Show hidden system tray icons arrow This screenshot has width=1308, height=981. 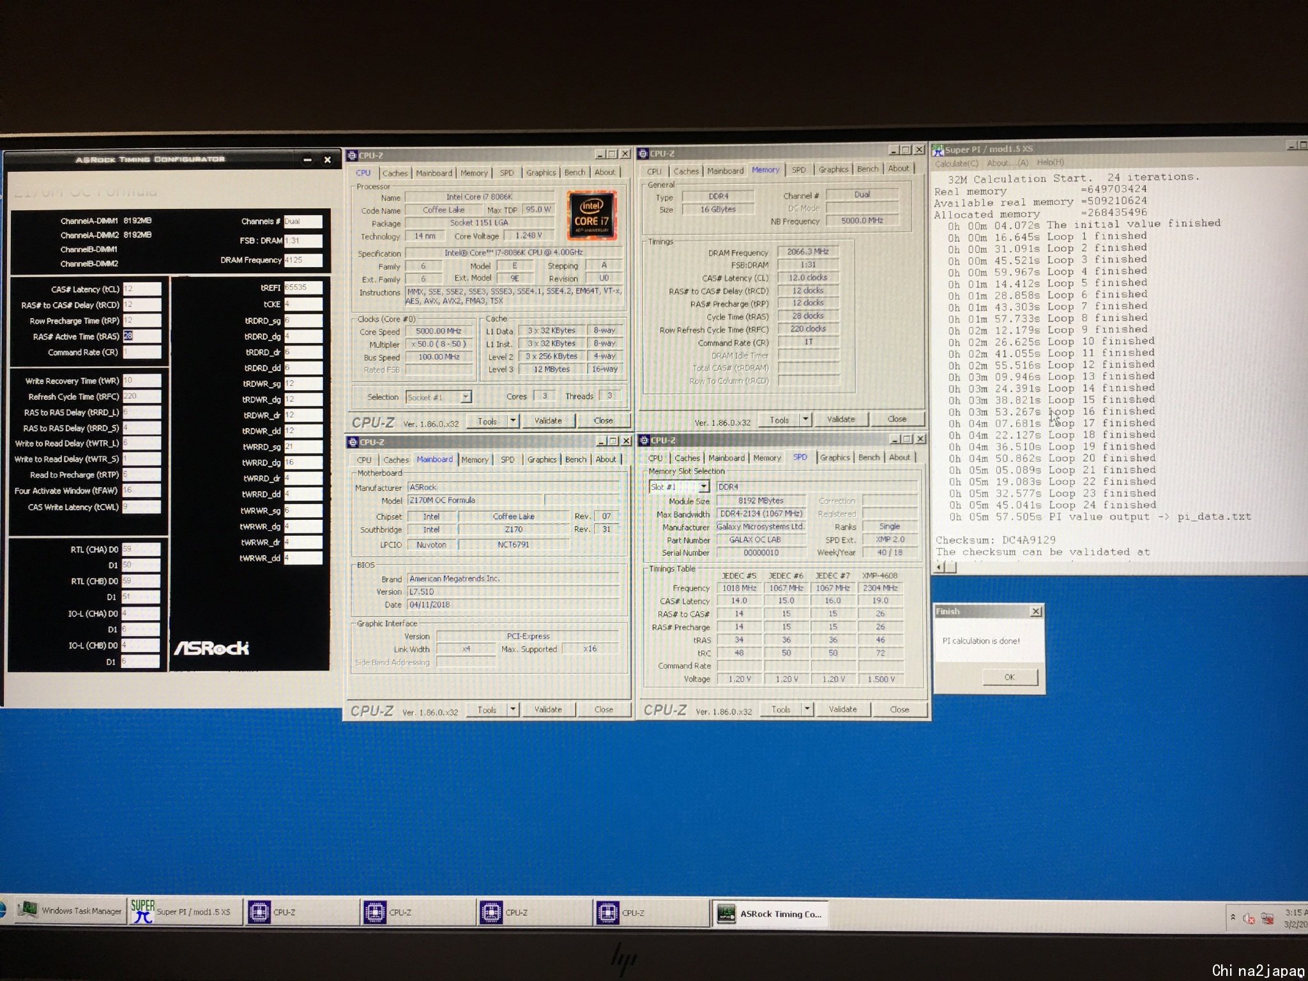[1233, 918]
